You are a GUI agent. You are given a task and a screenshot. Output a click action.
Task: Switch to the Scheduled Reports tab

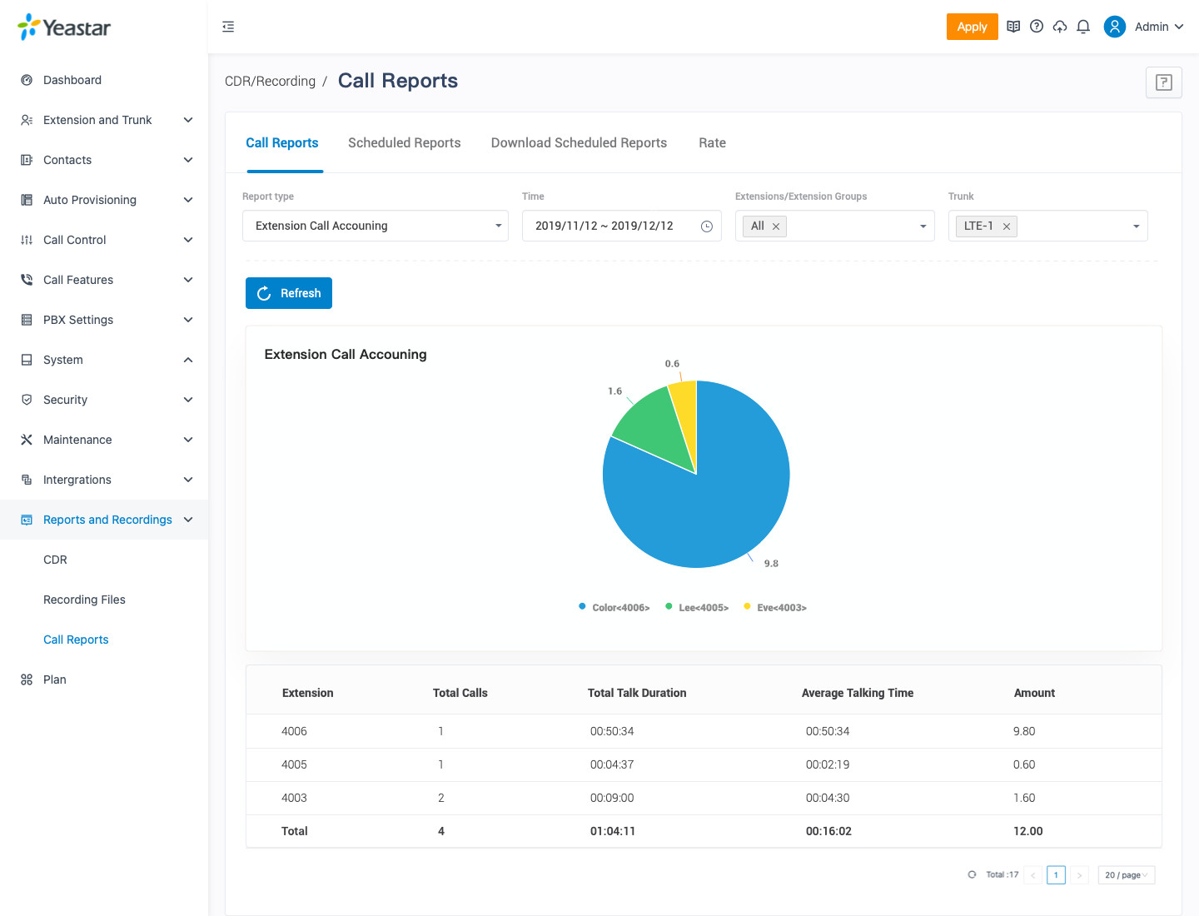point(404,143)
